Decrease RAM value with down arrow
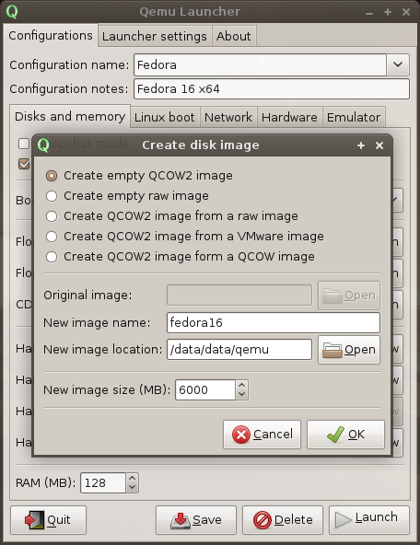This screenshot has height=545, width=420. click(132, 487)
